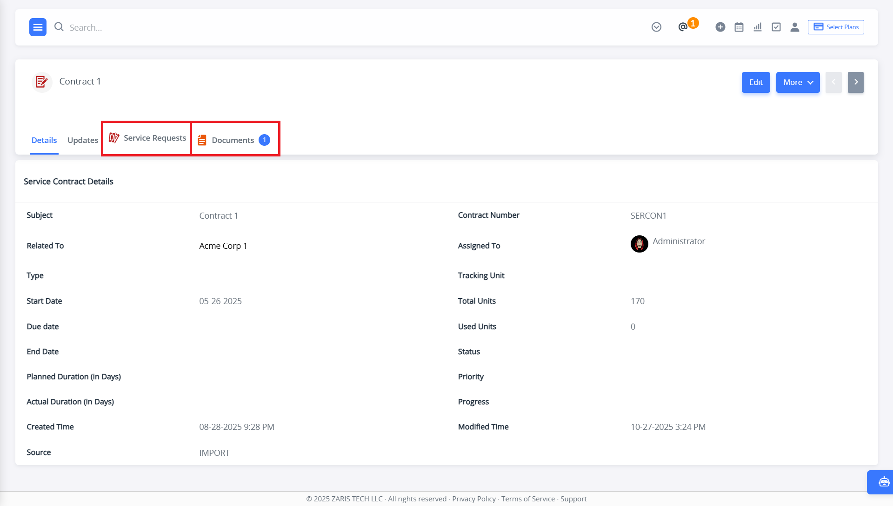This screenshot has width=893, height=506.
Task: Click the Edit button
Action: 756,82
